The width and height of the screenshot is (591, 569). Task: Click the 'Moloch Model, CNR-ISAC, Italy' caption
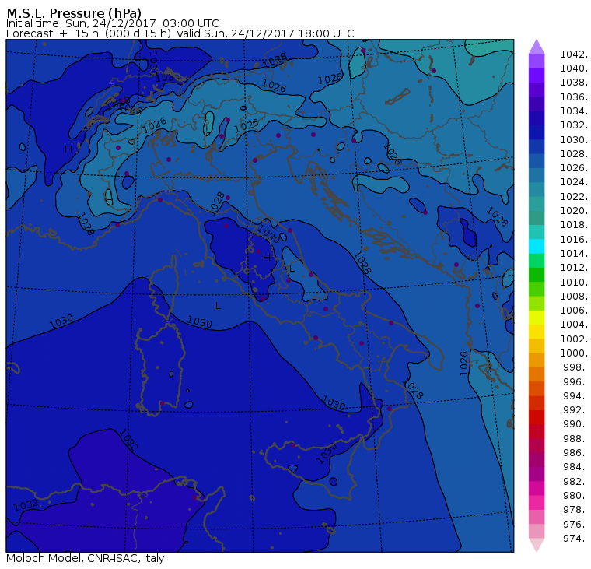coord(86,558)
